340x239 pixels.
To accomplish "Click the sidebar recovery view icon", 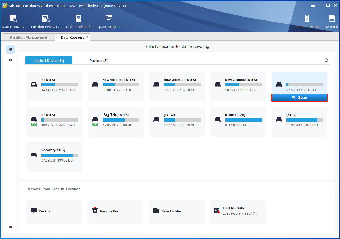I will click(x=11, y=50).
